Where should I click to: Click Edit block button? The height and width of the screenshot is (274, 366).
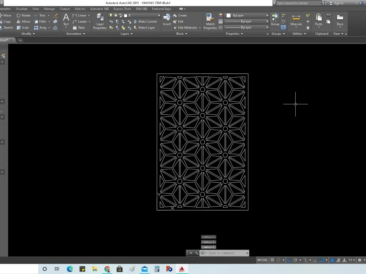pyautogui.click(x=178, y=22)
